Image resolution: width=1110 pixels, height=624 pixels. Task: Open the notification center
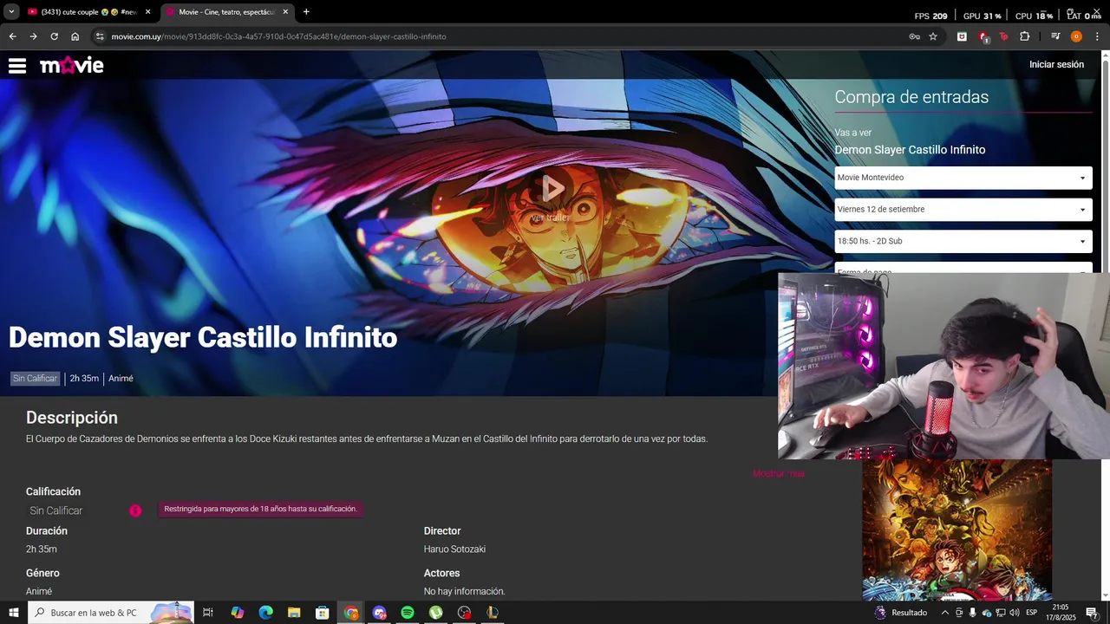coord(1093,613)
